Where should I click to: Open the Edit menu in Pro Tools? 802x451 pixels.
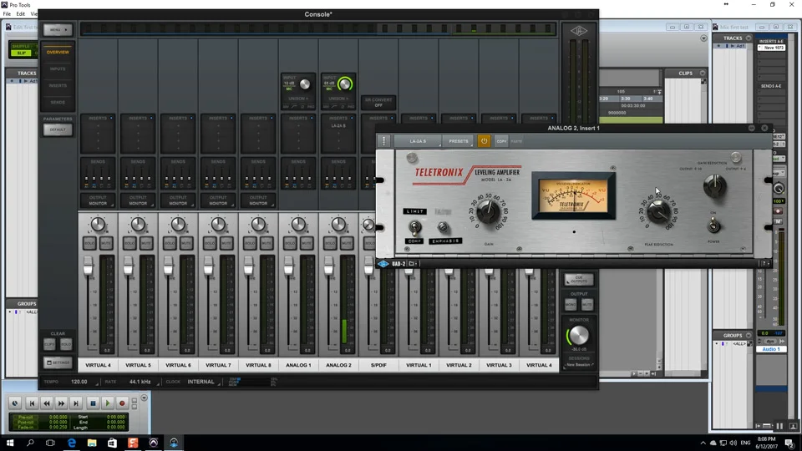[20, 14]
